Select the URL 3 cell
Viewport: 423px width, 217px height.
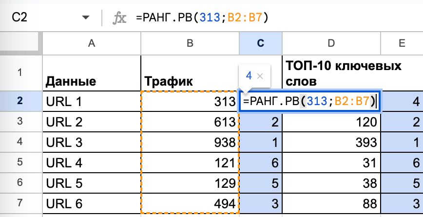click(x=91, y=143)
